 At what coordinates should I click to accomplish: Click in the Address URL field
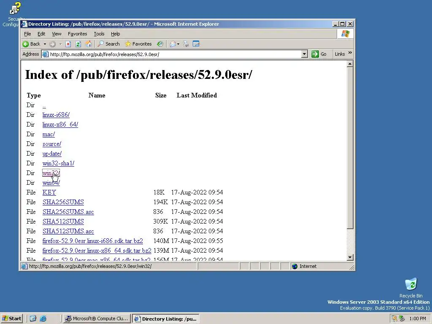(175, 54)
